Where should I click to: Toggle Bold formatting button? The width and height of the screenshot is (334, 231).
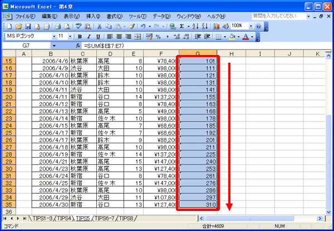click(80, 37)
